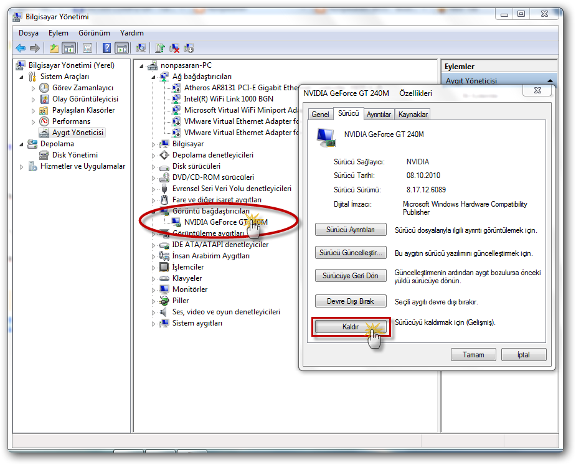The width and height of the screenshot is (576, 465).
Task: Click the Performans gauge icon
Action: [x=44, y=121]
